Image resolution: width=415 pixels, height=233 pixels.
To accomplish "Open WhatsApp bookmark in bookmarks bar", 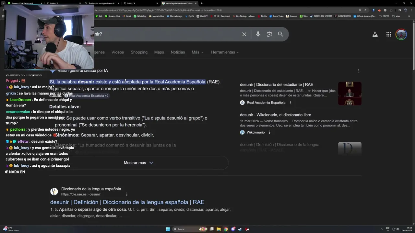I will coord(140,16).
